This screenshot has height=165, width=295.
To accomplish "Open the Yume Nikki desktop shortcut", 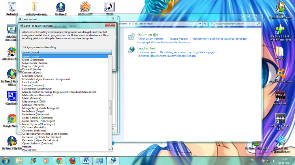I will click(280, 97).
